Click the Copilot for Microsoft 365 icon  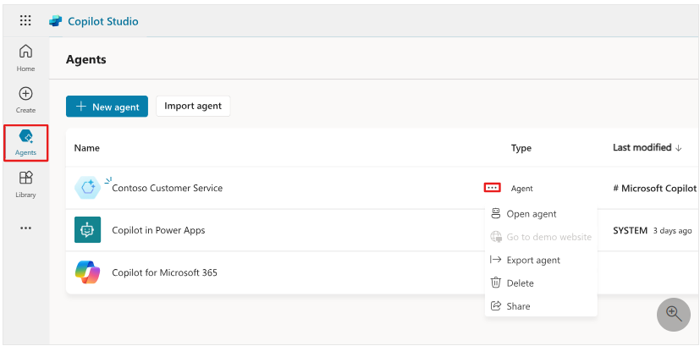pos(87,272)
